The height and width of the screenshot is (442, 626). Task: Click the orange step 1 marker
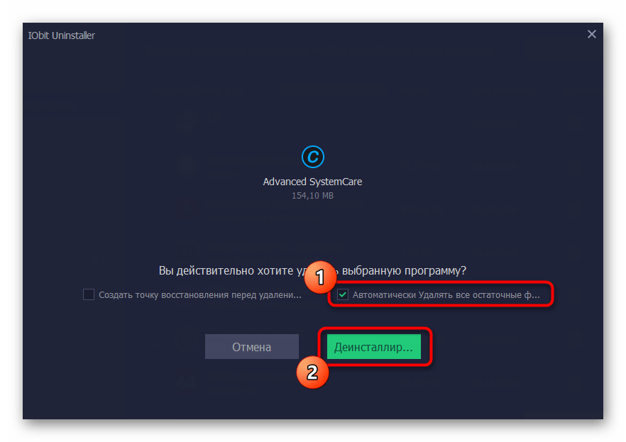320,277
